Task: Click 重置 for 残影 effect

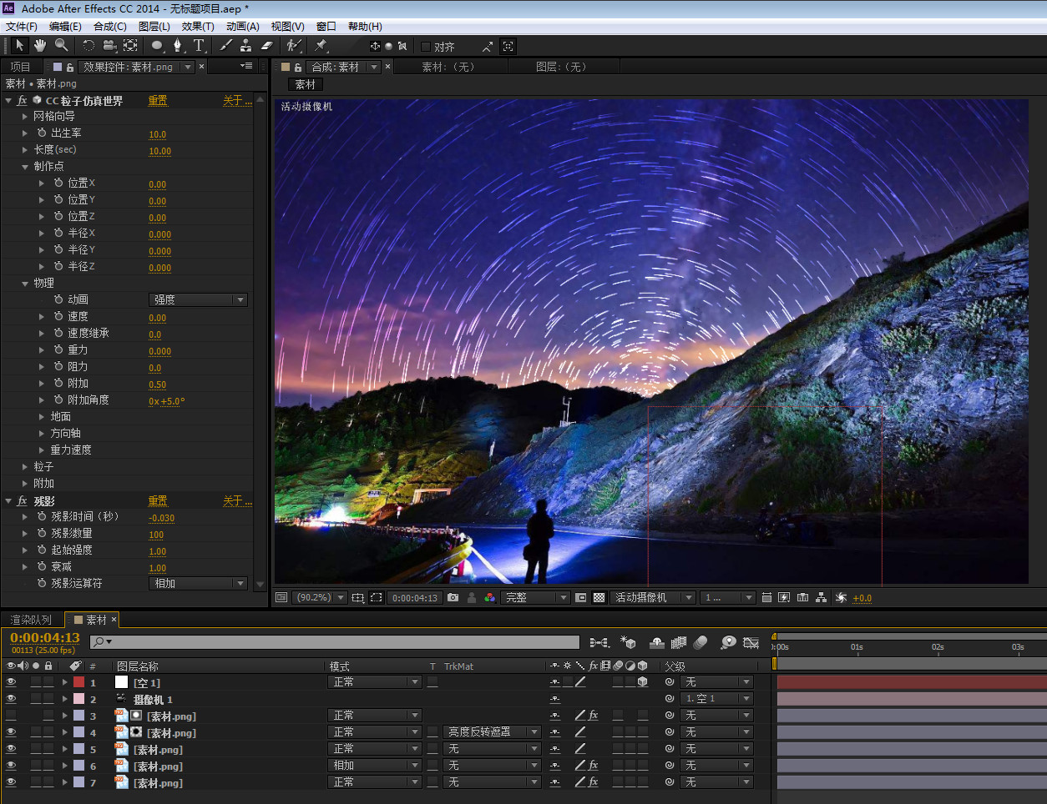Action: coord(158,501)
